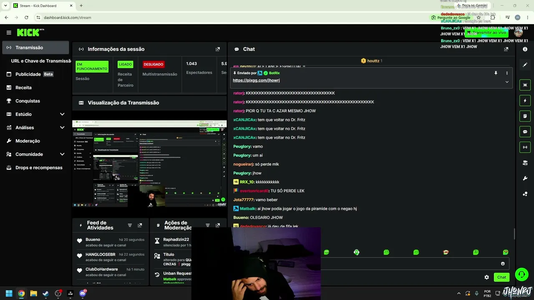Click username nogueirarj in chat

(x=244, y=164)
